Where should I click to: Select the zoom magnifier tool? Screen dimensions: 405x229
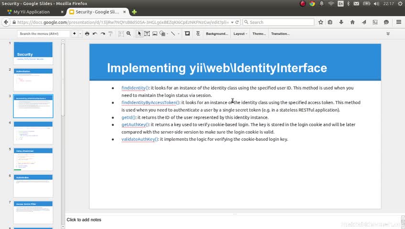[x=128, y=33]
